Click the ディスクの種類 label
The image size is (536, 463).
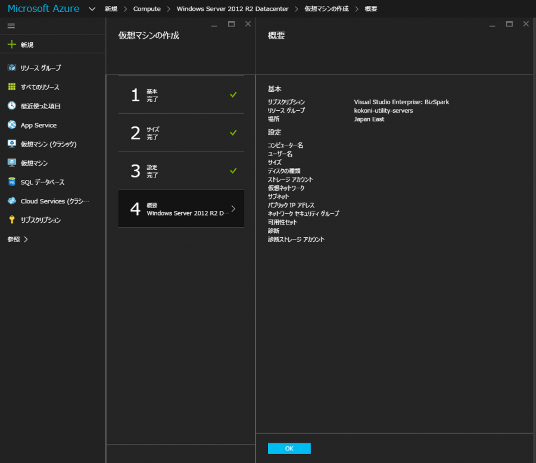284,171
